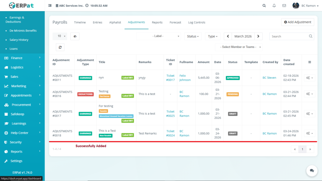322x181 pixels.
Task: Open the messages envelope icon
Action: pos(284,6)
